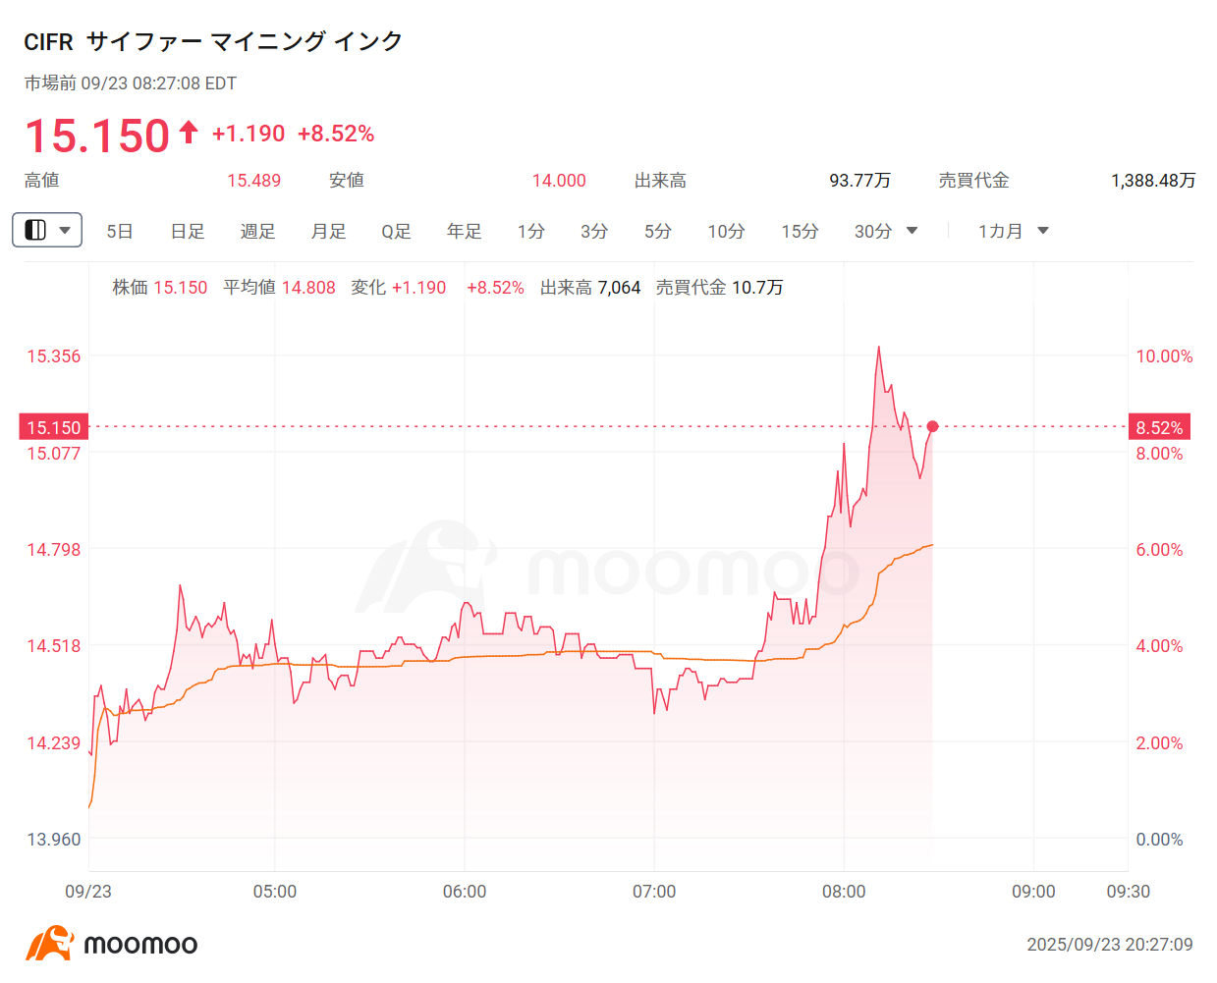Click the upward price change arrow indicator
The width and height of the screenshot is (1217, 983).
click(x=188, y=131)
